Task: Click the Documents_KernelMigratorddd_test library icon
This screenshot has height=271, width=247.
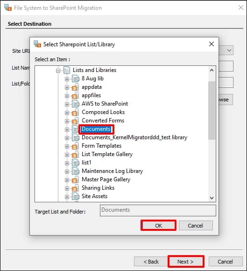Action: pos(76,137)
